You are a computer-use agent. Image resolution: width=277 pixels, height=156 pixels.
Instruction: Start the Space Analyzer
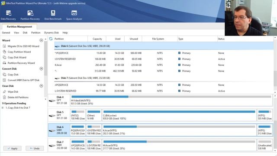click(x=74, y=15)
